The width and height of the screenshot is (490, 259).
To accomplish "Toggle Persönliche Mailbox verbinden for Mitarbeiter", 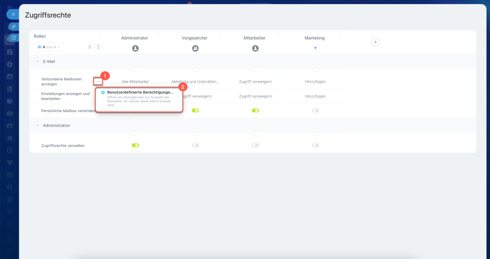I will tap(255, 111).
